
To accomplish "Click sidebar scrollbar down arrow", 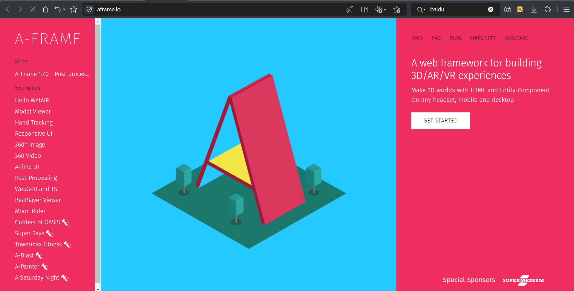I will (x=98, y=289).
